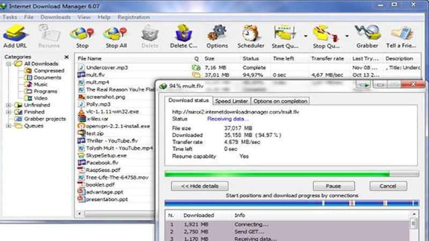Switch to the Speed Limiter tab
Image resolution: width=429 pixels, height=241 pixels.
pyautogui.click(x=231, y=101)
